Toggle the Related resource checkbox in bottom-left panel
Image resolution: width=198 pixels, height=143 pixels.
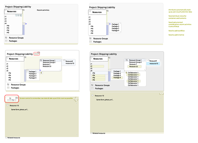6,138
